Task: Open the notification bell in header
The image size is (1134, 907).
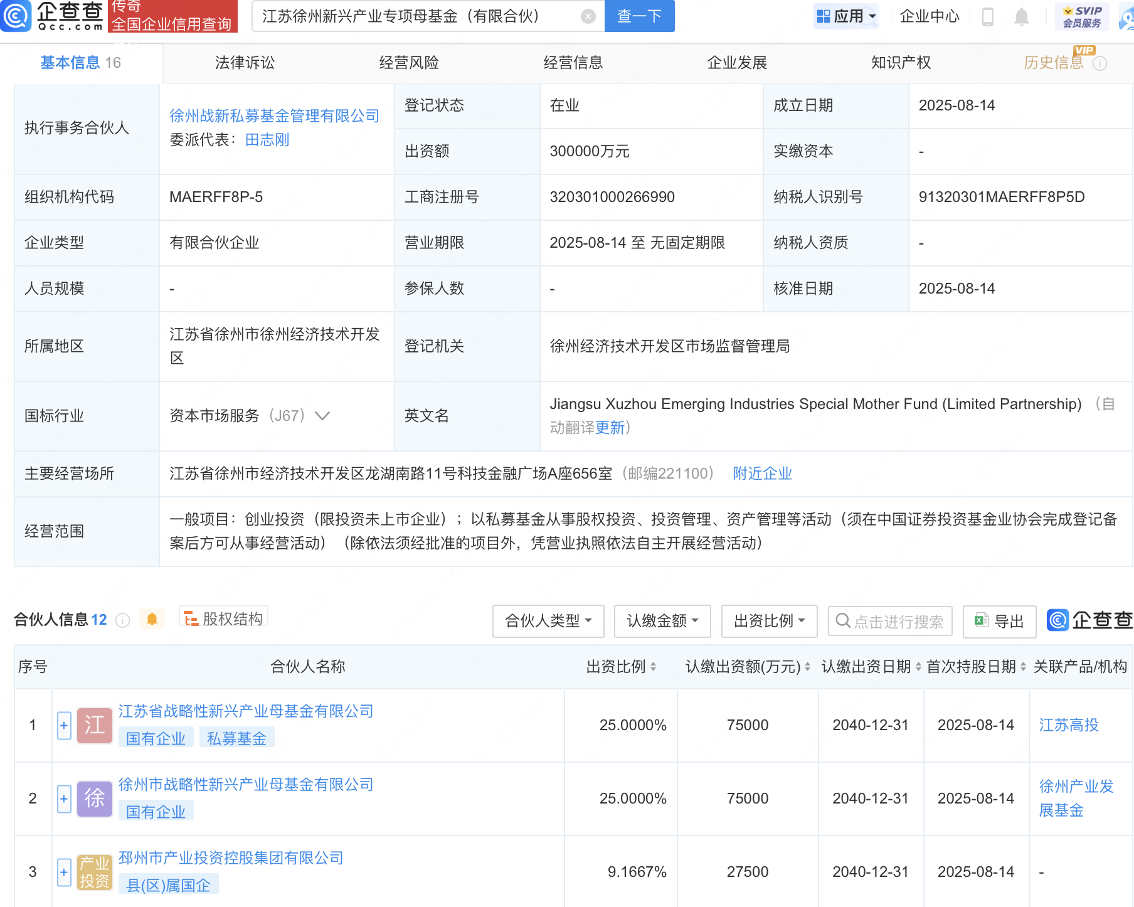Action: [x=1021, y=16]
